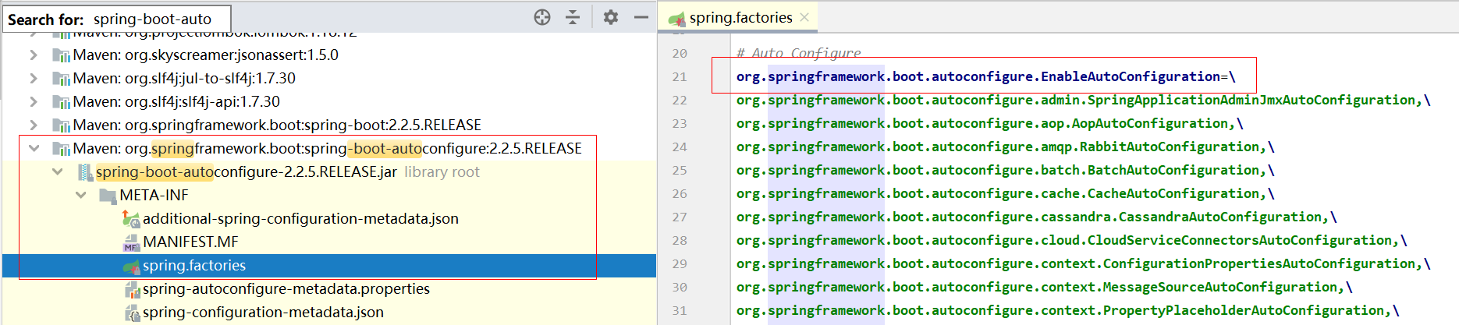
Task: Click line number 22 in gutter
Action: pyautogui.click(x=680, y=100)
